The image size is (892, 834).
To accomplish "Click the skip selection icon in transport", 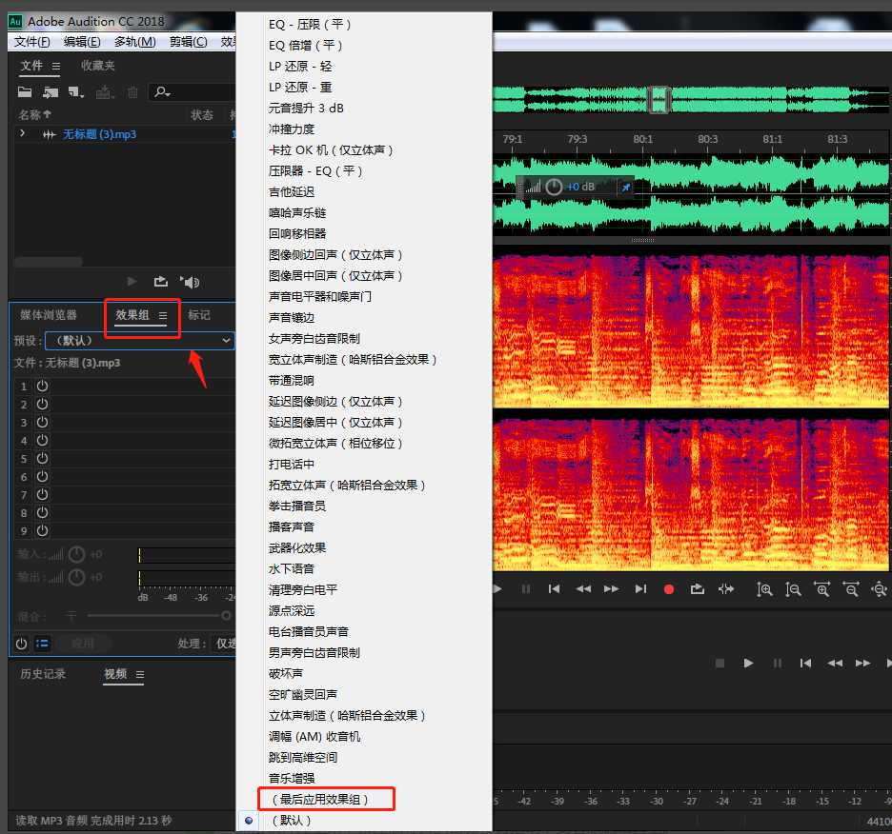I will click(726, 589).
